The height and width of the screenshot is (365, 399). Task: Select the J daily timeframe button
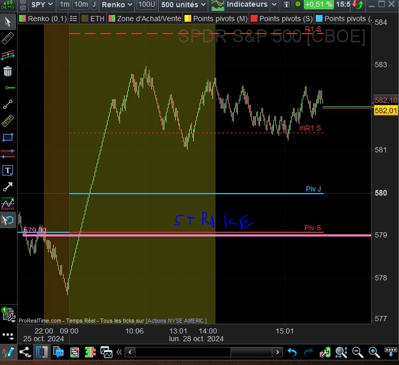coord(94,5)
